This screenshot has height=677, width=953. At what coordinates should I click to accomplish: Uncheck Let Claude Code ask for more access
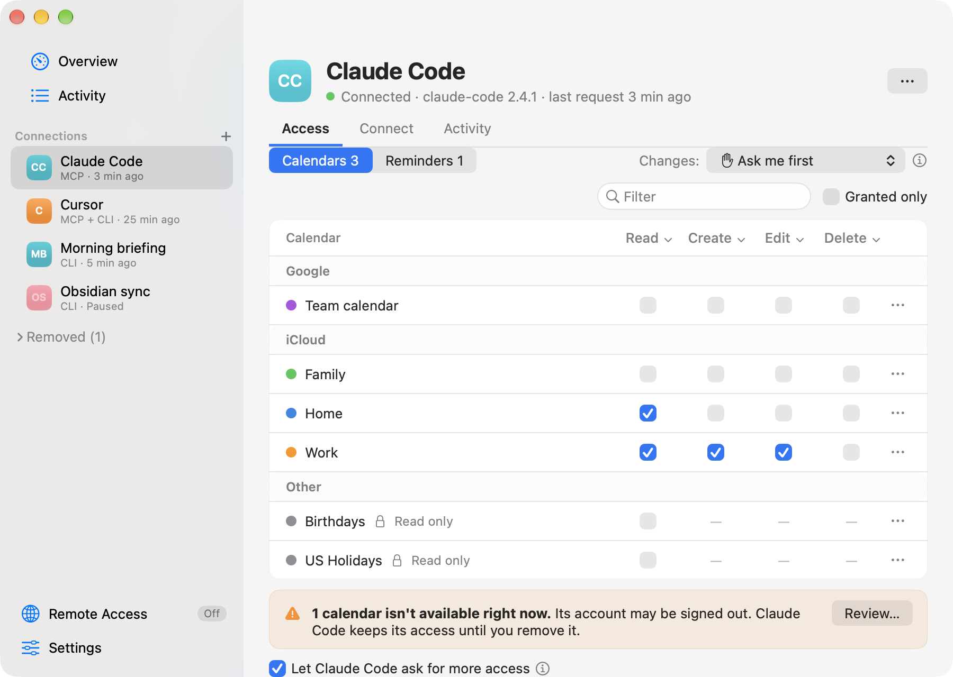277,669
